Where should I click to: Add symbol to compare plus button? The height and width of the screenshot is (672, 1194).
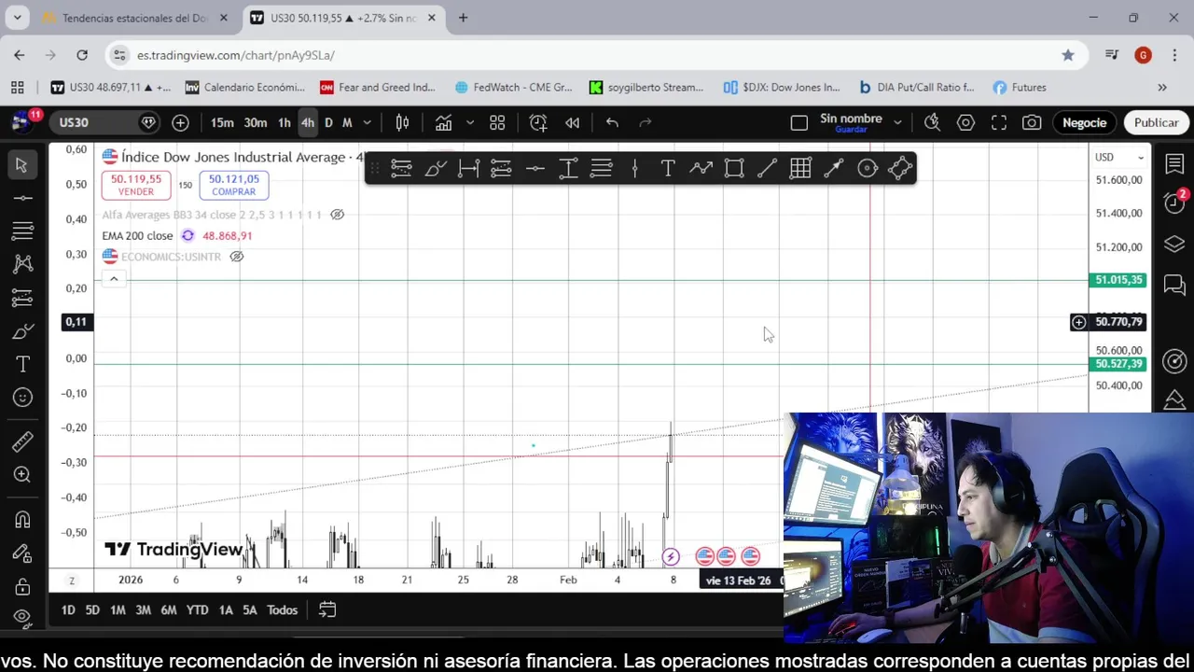[180, 122]
